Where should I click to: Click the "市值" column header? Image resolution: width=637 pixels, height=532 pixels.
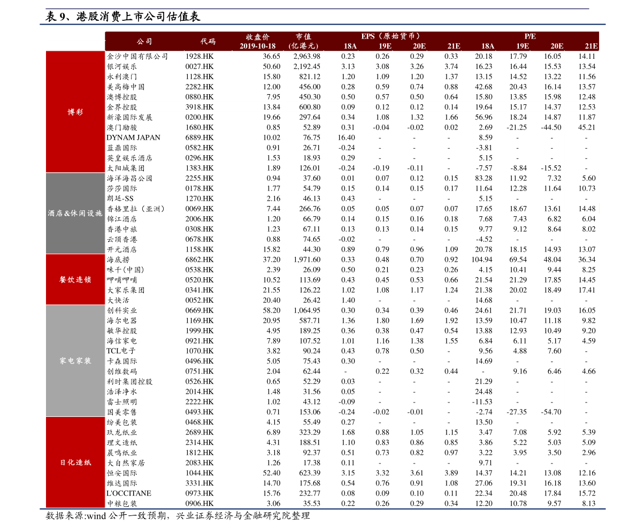click(303, 36)
